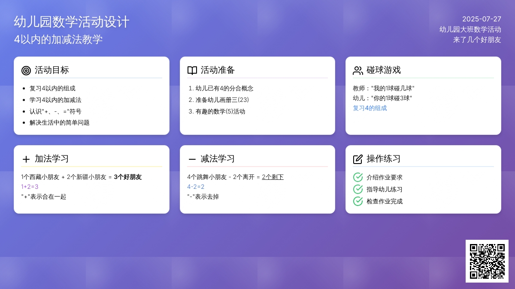Click the underlined text 2个剩下
The width and height of the screenshot is (515, 289).
pos(273,177)
